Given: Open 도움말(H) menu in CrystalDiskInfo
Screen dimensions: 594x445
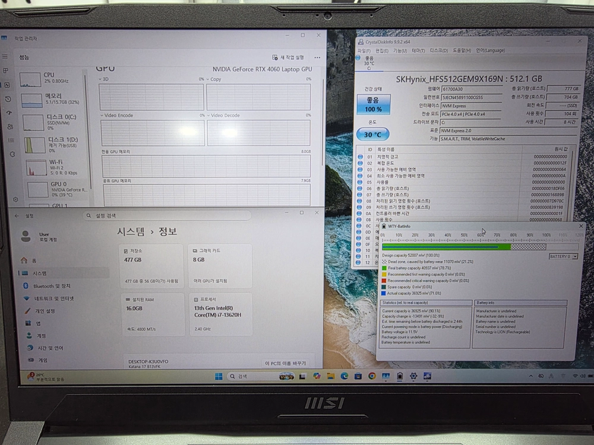Looking at the screenshot, I should click(462, 50).
